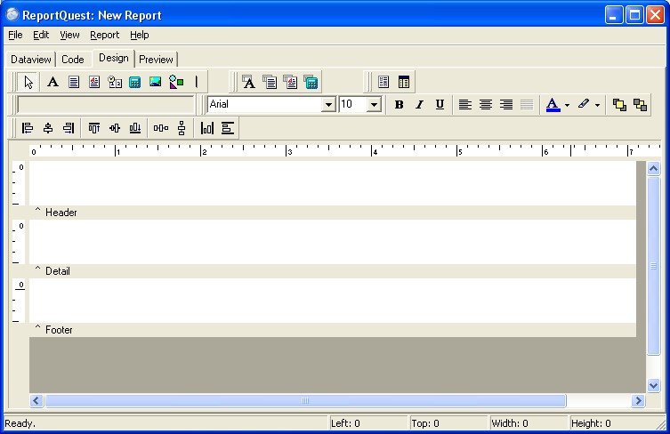Space objects evenly vertically
This screenshot has width=670, height=434.
tap(182, 128)
